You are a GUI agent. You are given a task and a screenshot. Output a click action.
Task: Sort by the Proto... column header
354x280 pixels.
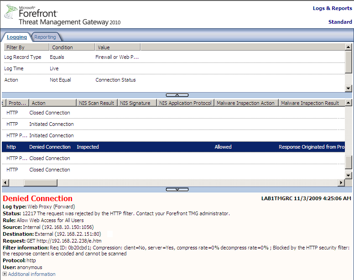pos(18,103)
